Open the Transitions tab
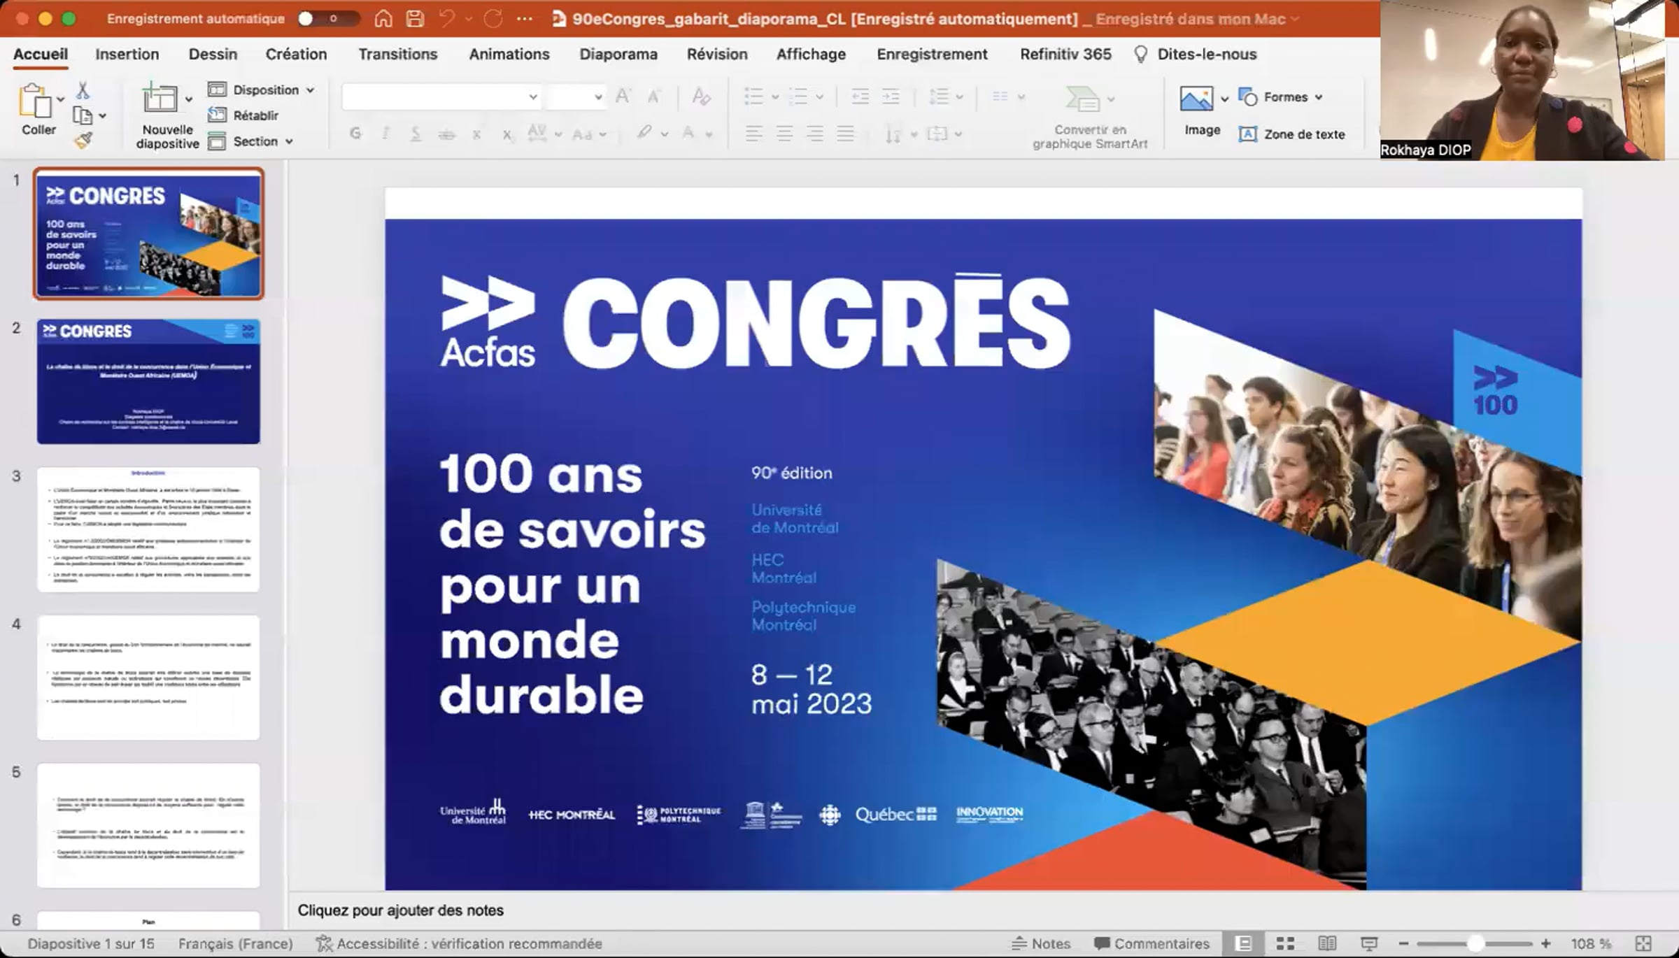1679x958 pixels. (398, 55)
